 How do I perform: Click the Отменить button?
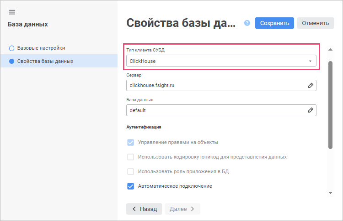[316, 23]
